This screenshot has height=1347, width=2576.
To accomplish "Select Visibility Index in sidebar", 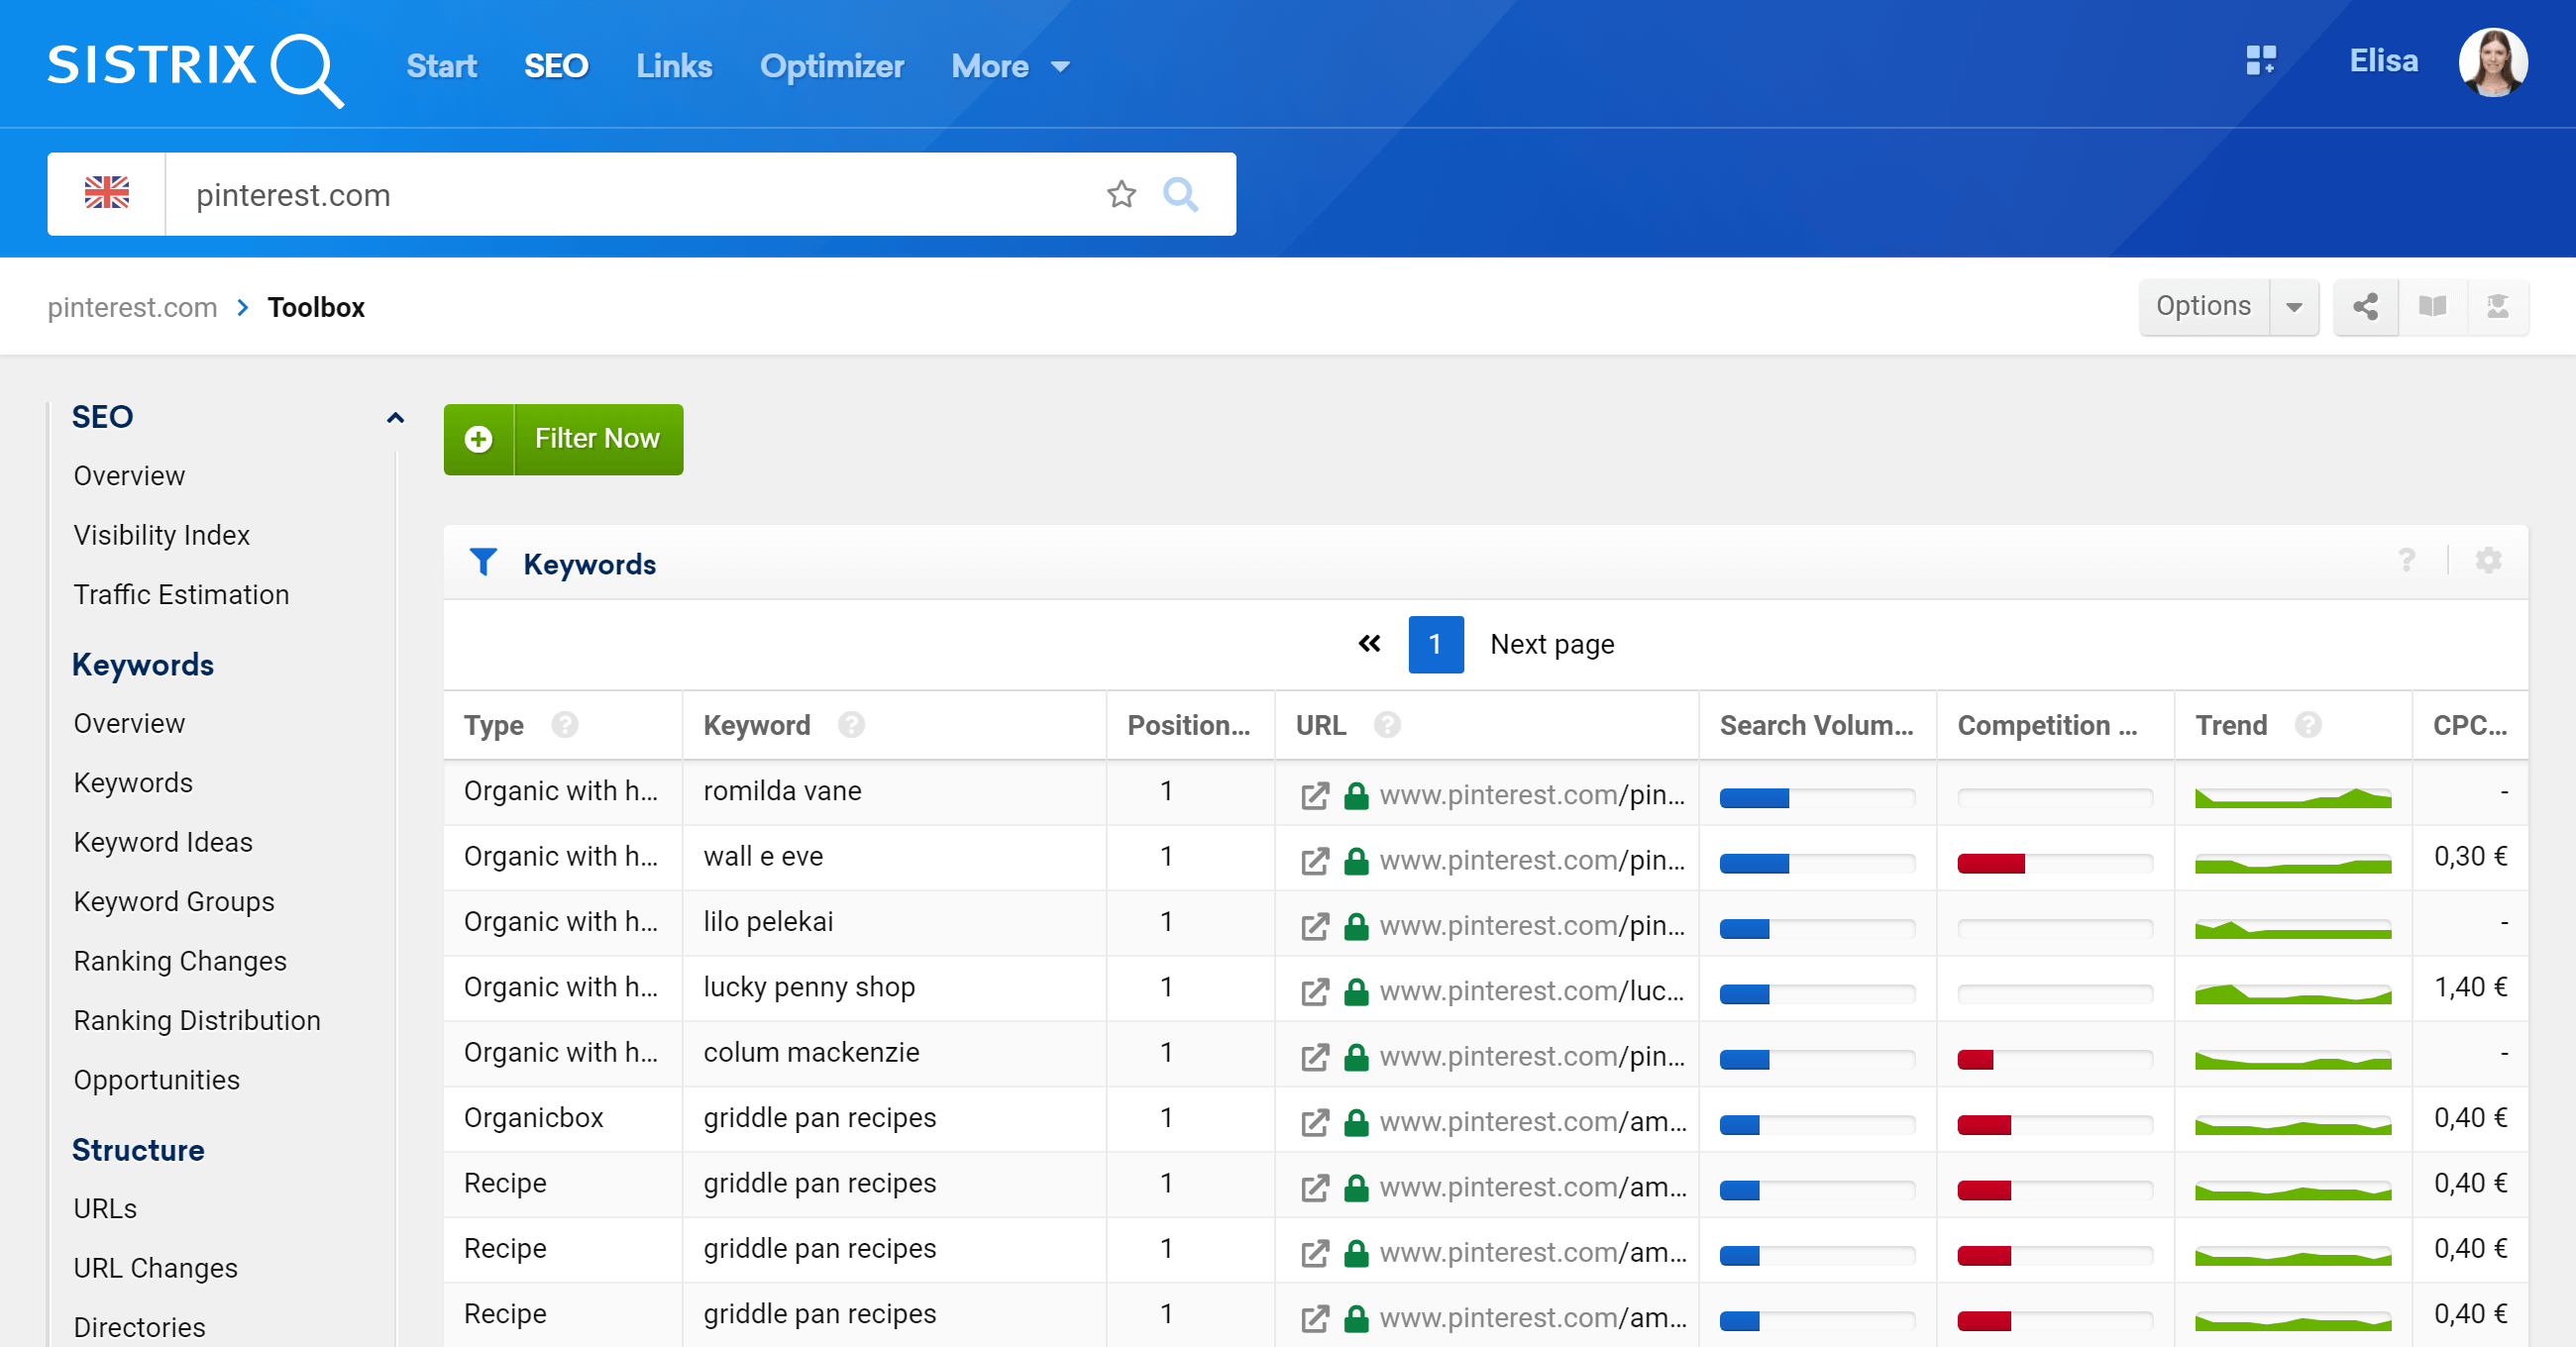I will pyautogui.click(x=162, y=535).
